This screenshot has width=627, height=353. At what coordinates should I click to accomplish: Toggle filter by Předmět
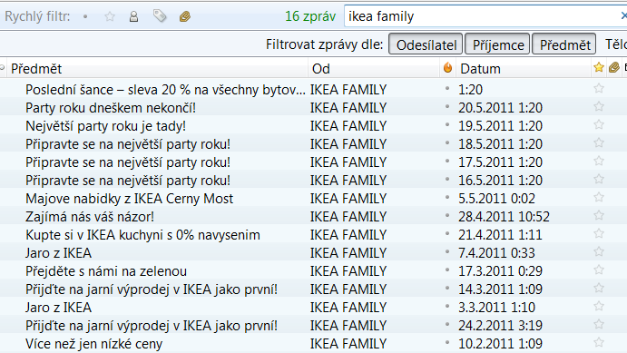pos(564,44)
